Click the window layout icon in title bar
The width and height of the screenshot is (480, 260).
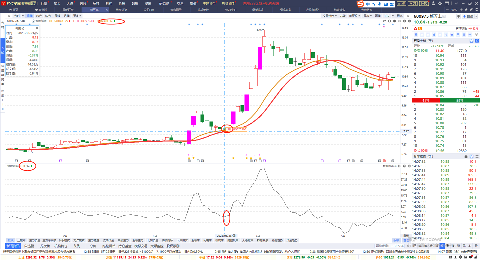click(447, 3)
